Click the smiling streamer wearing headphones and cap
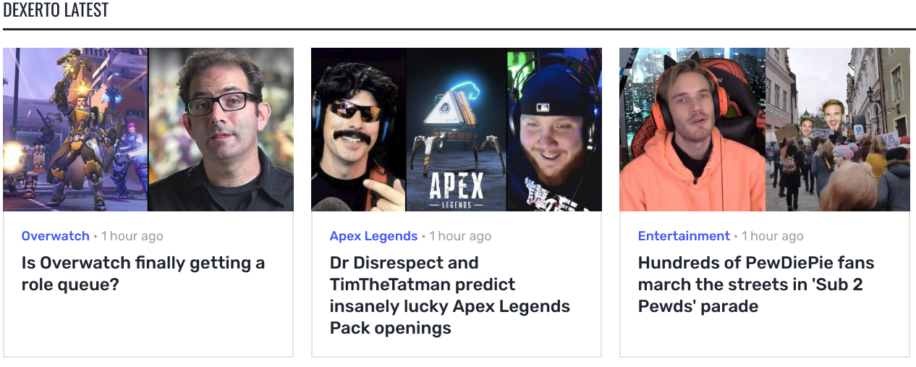916x367 pixels. pyautogui.click(x=554, y=130)
